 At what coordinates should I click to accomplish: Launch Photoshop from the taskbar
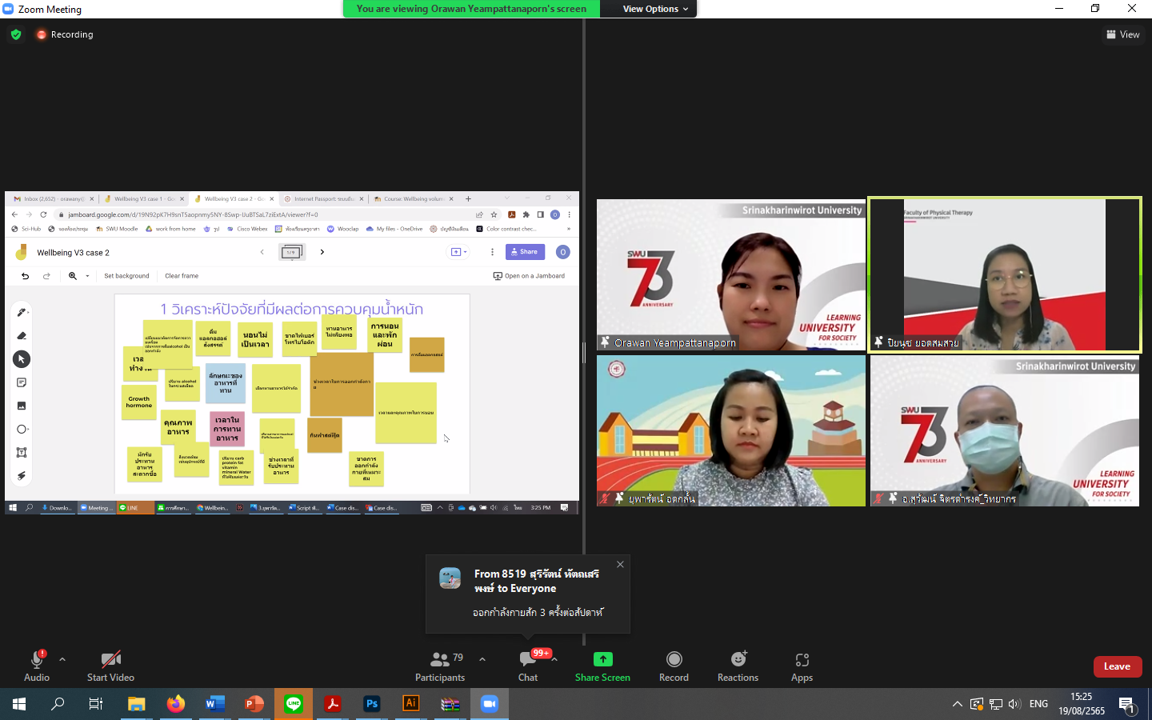(x=372, y=704)
